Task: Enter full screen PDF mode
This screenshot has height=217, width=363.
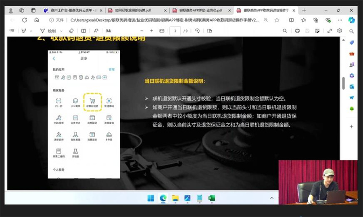Action: (x=330, y=31)
